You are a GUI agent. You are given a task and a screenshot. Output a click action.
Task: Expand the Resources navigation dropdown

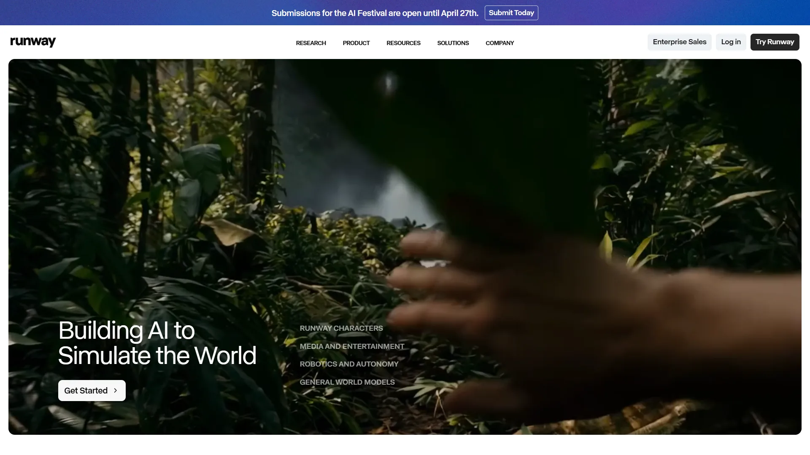(403, 43)
